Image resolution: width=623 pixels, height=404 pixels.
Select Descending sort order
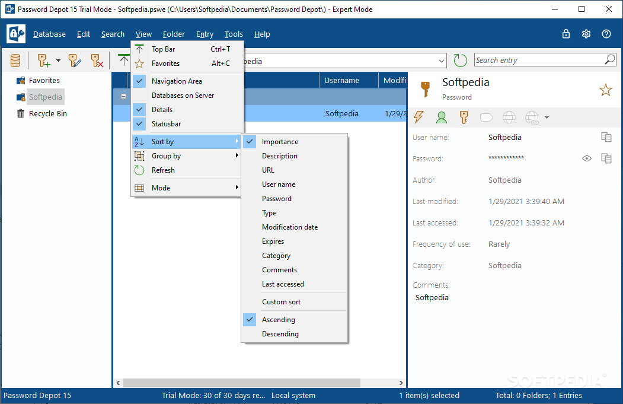[295, 334]
